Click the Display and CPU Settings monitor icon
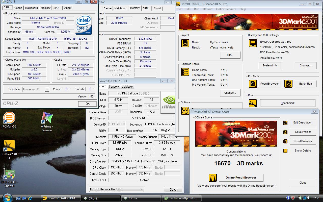This screenshot has width=323, height=202. 253,43
